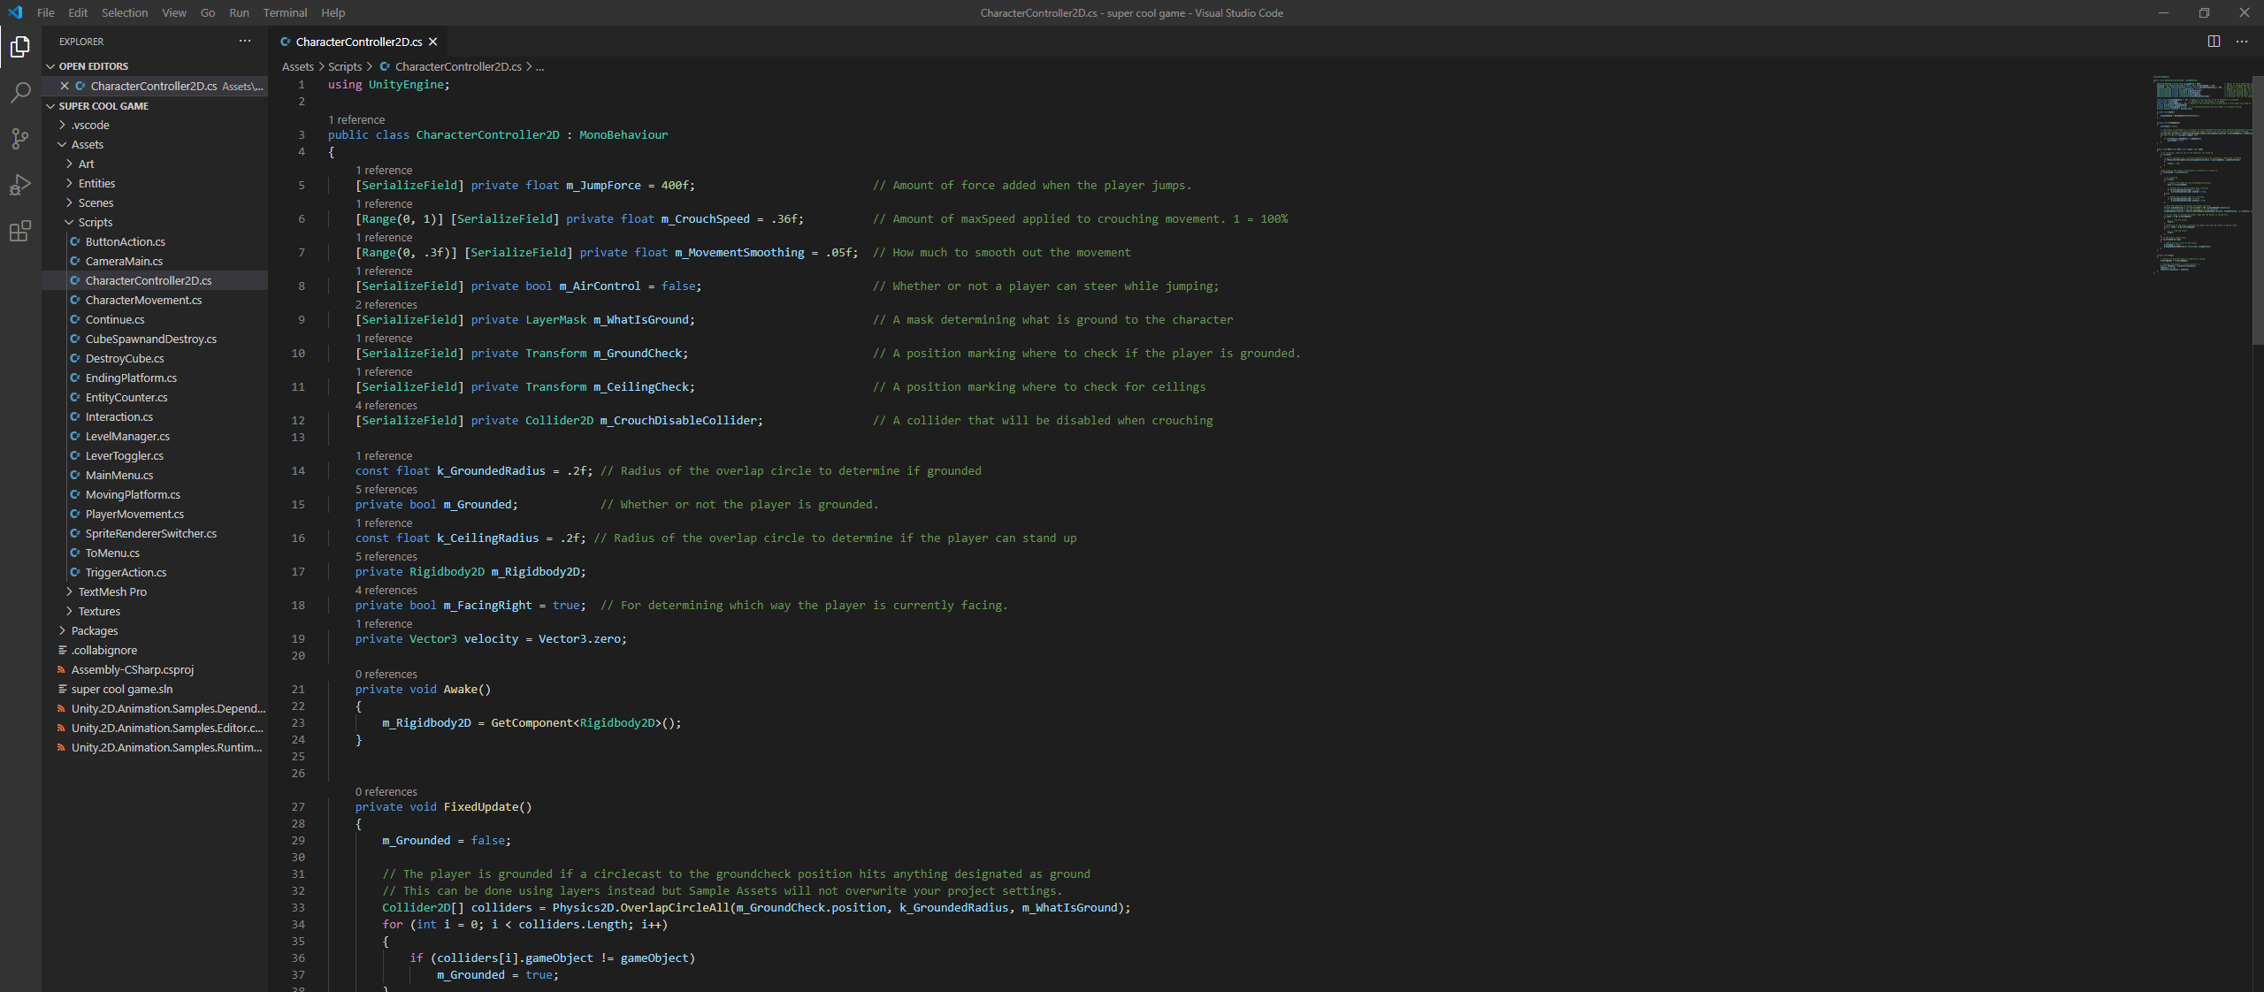Close the CharacterController2D.cs editor tab
The image size is (2264, 992).
point(433,42)
